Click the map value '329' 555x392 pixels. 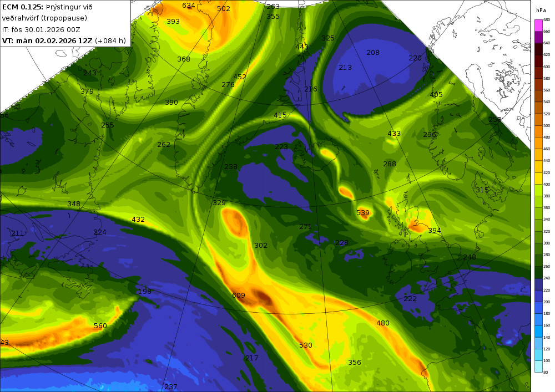[x=219, y=203]
